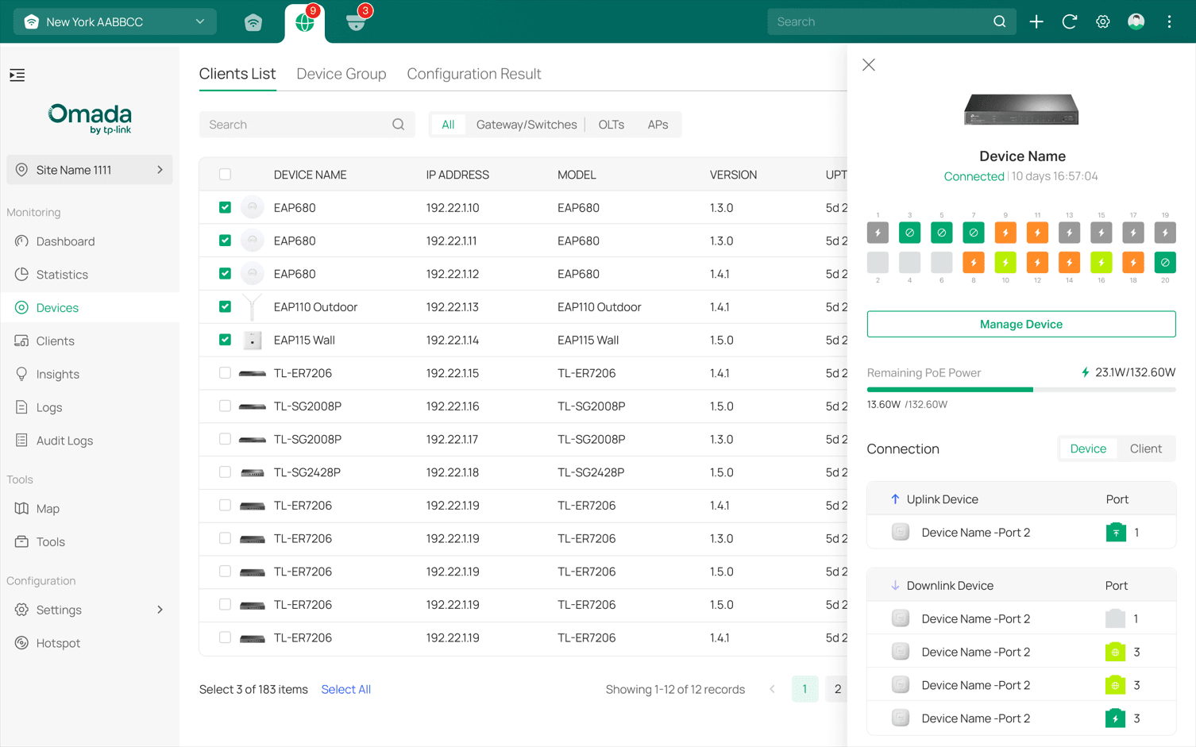Click the Select All link
This screenshot has height=747, width=1196.
pos(345,689)
